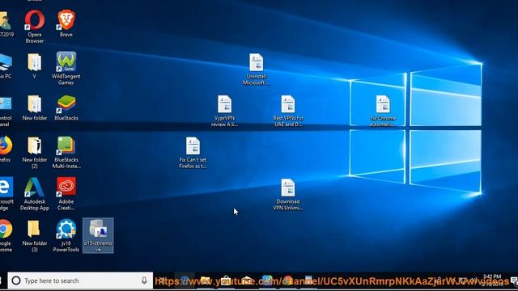The height and width of the screenshot is (291, 518).
Task: Select the folder named V
Action: (x=34, y=65)
